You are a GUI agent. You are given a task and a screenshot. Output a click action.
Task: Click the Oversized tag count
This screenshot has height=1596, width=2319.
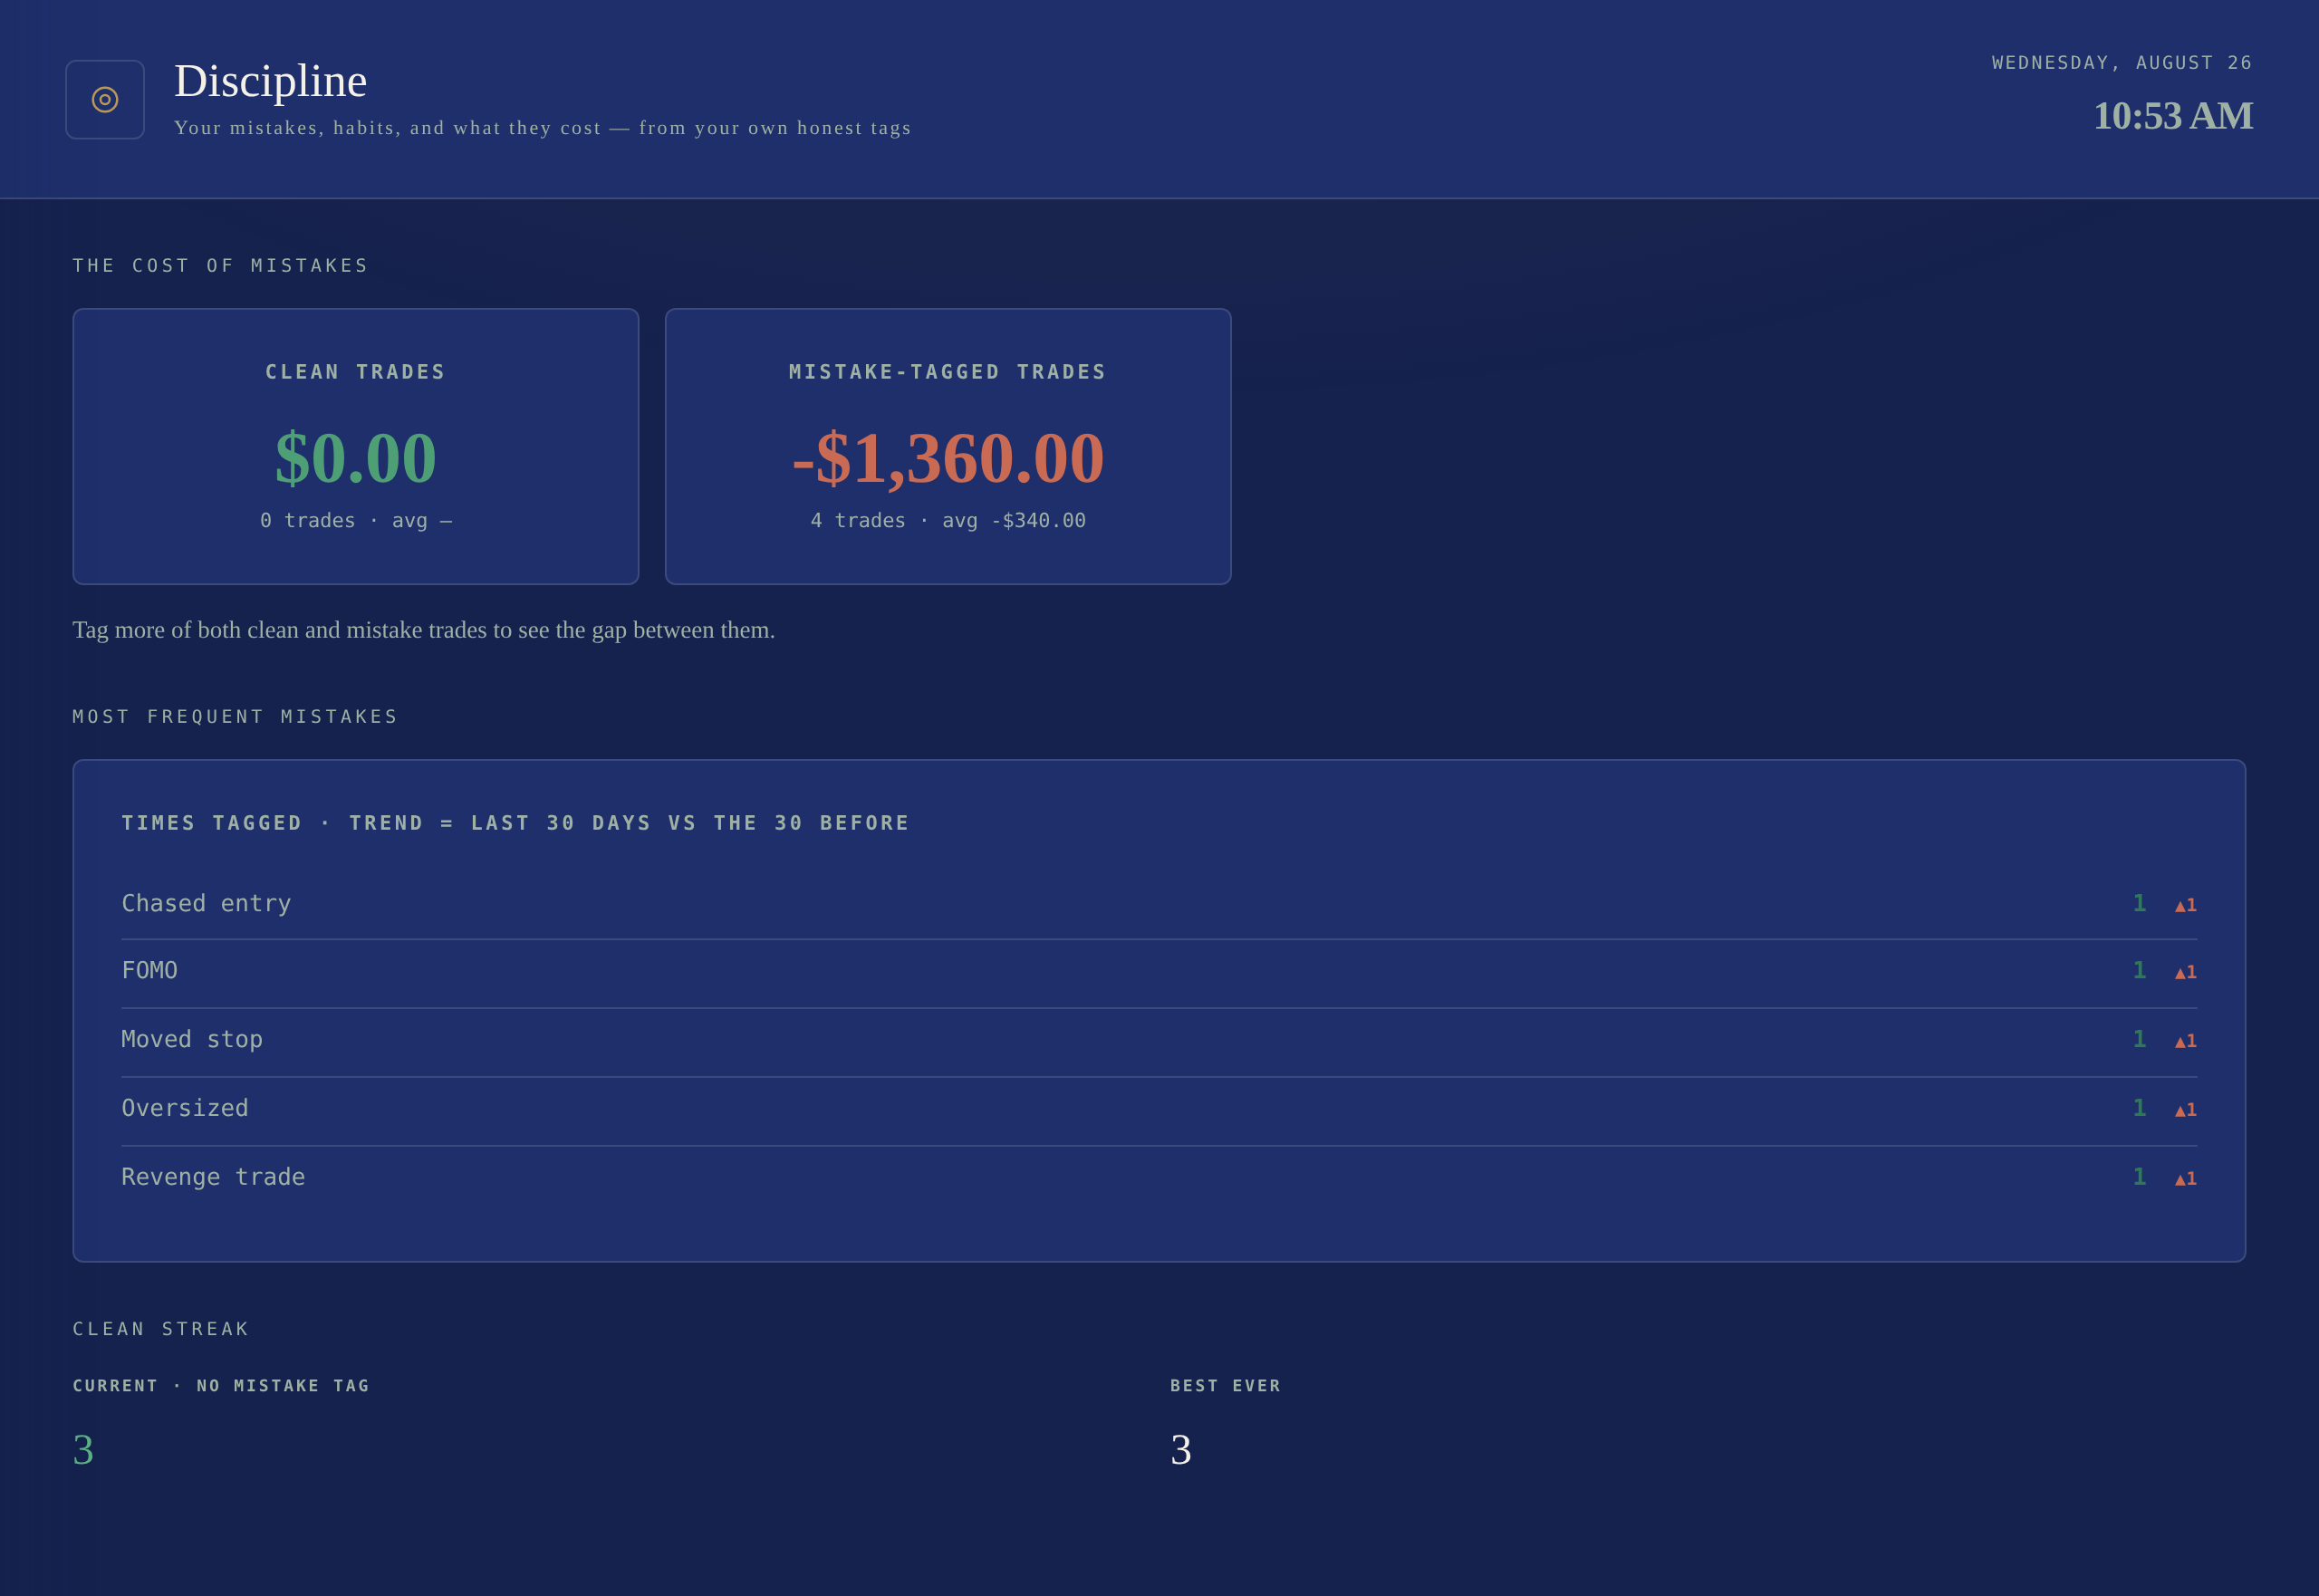[2139, 1108]
